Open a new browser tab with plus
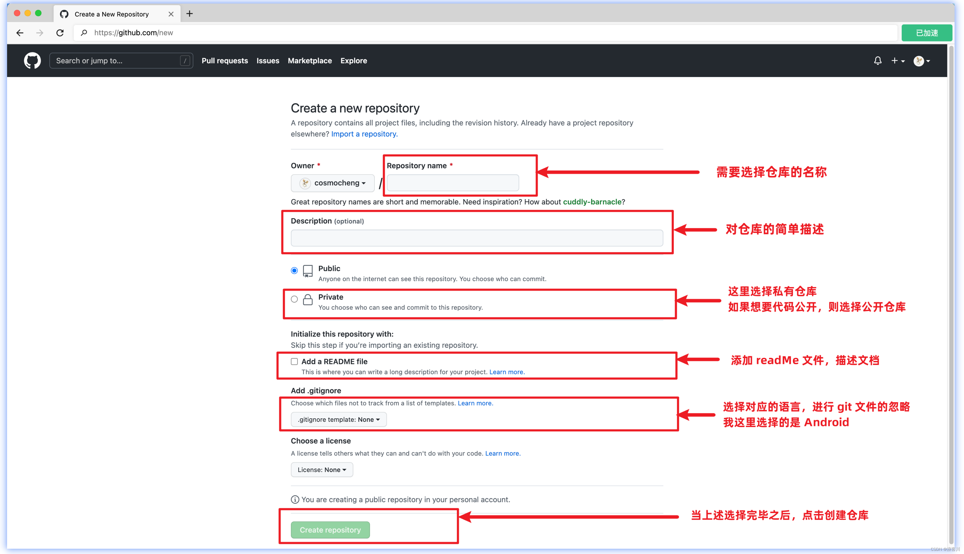The height and width of the screenshot is (554, 964). tap(190, 14)
